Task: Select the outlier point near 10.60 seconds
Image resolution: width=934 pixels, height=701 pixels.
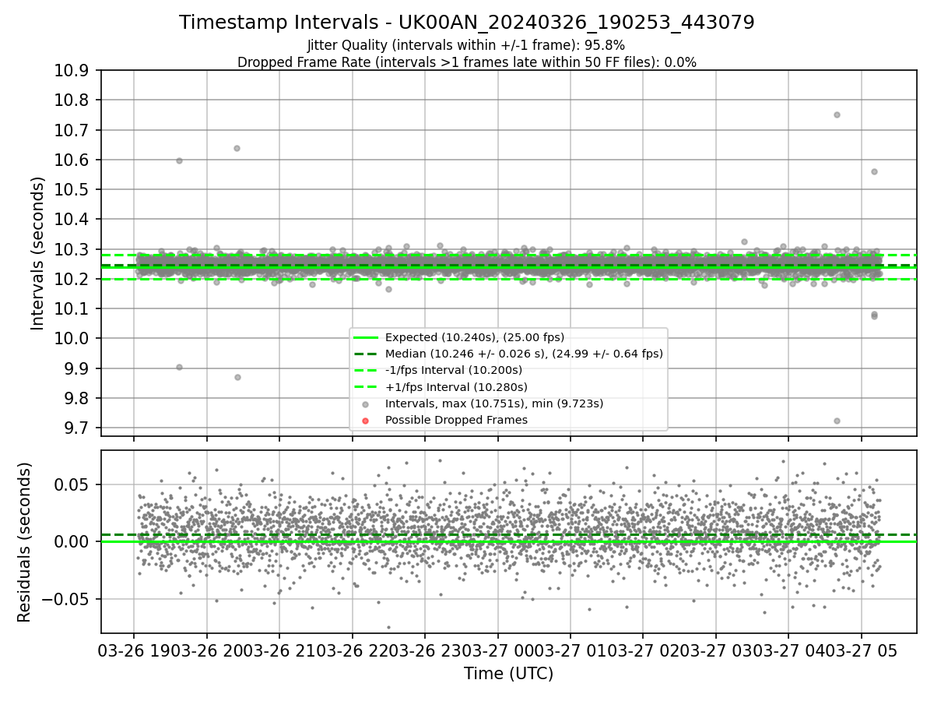Action: tap(179, 160)
